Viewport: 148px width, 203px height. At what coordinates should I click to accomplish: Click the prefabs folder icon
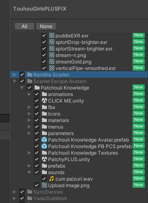click(x=44, y=166)
